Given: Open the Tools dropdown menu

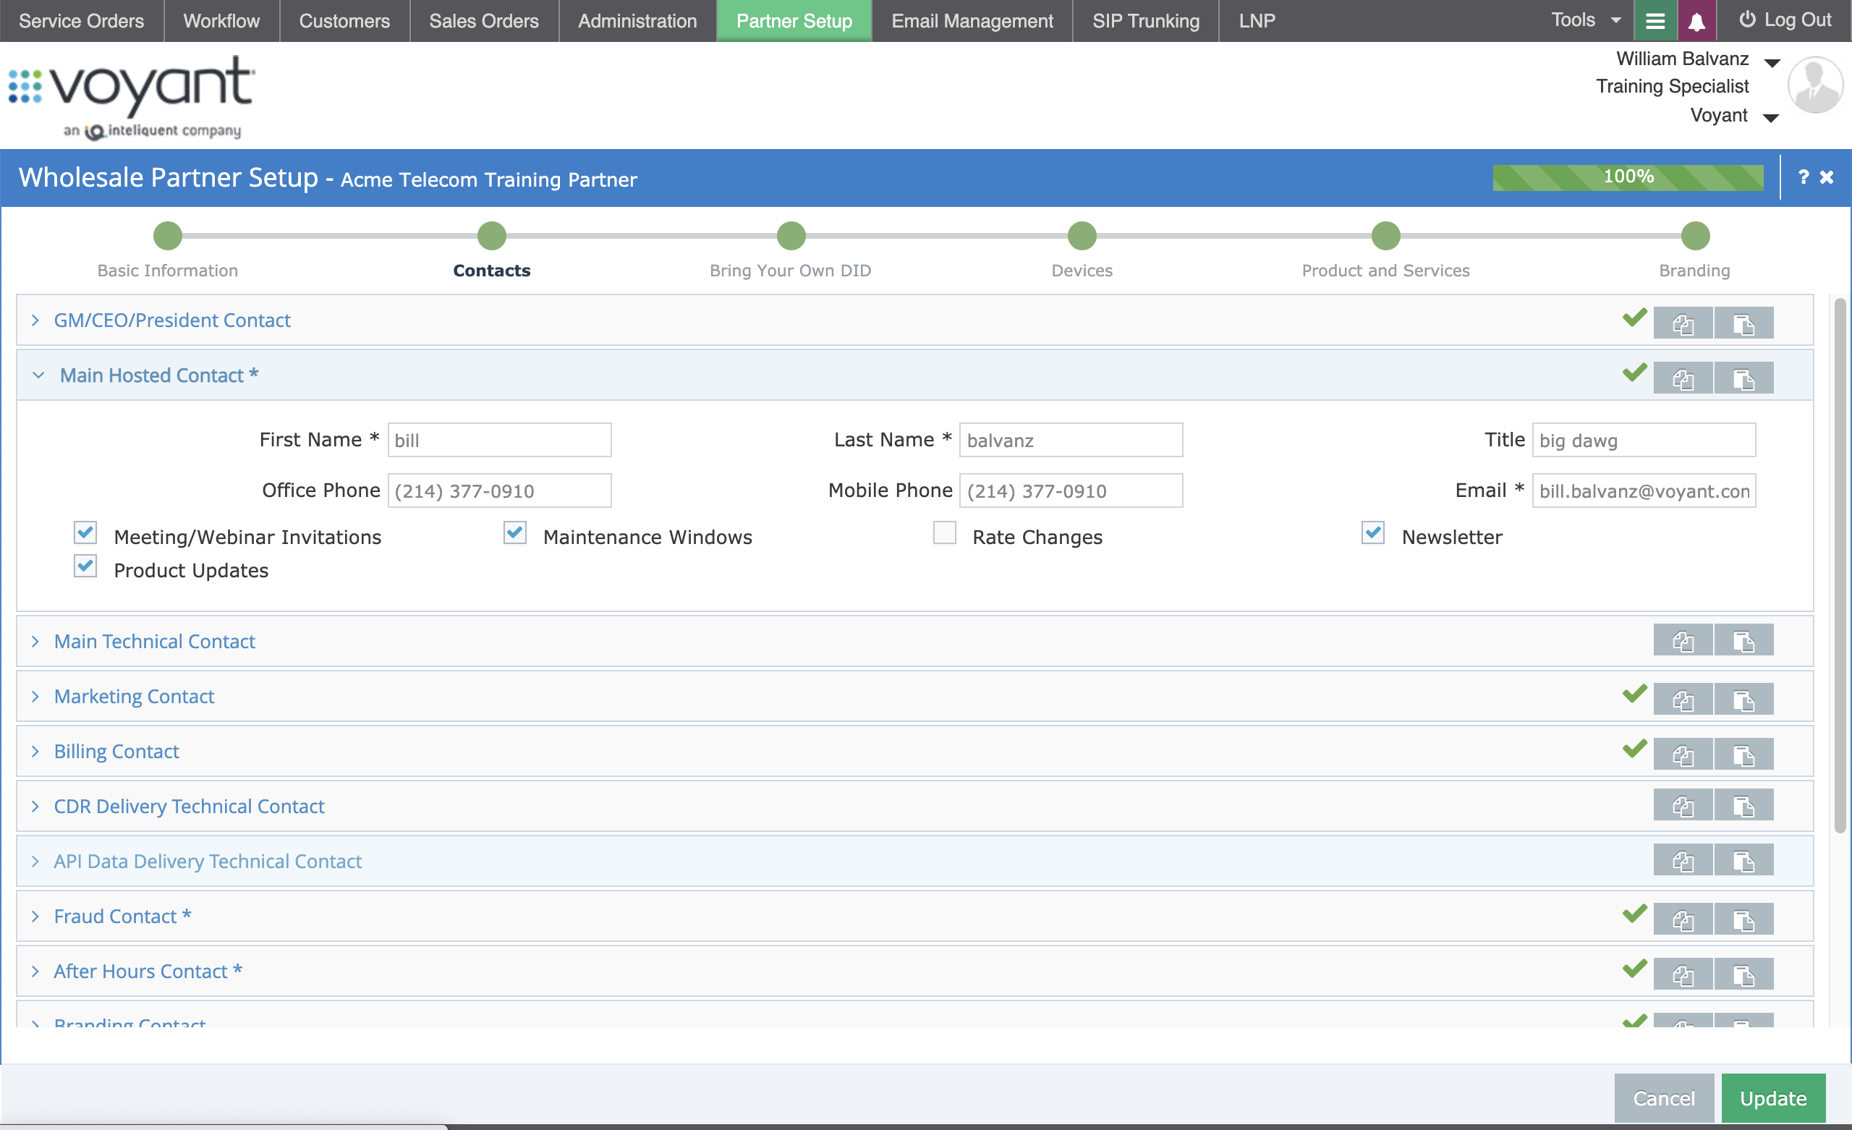Looking at the screenshot, I should (1584, 20).
